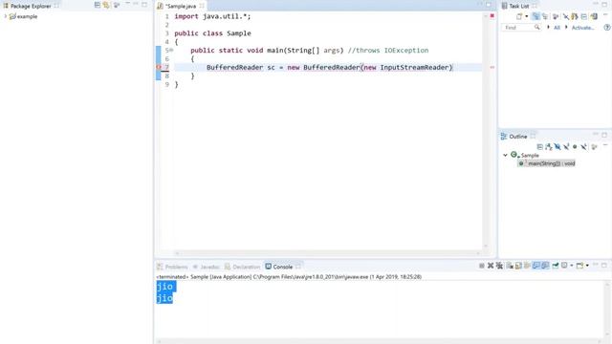Screen dimensions: 612x344
Task: Toggle Link with Editor in Package Explorer
Action: coord(106,5)
